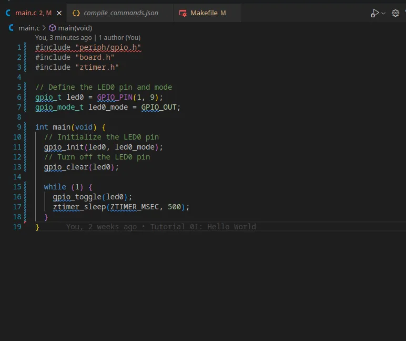Open the '1 author (You)' code lens
The height and width of the screenshot is (341, 406).
pyautogui.click(x=119, y=38)
